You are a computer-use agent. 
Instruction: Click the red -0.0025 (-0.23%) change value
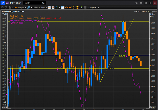[x=53, y=18]
